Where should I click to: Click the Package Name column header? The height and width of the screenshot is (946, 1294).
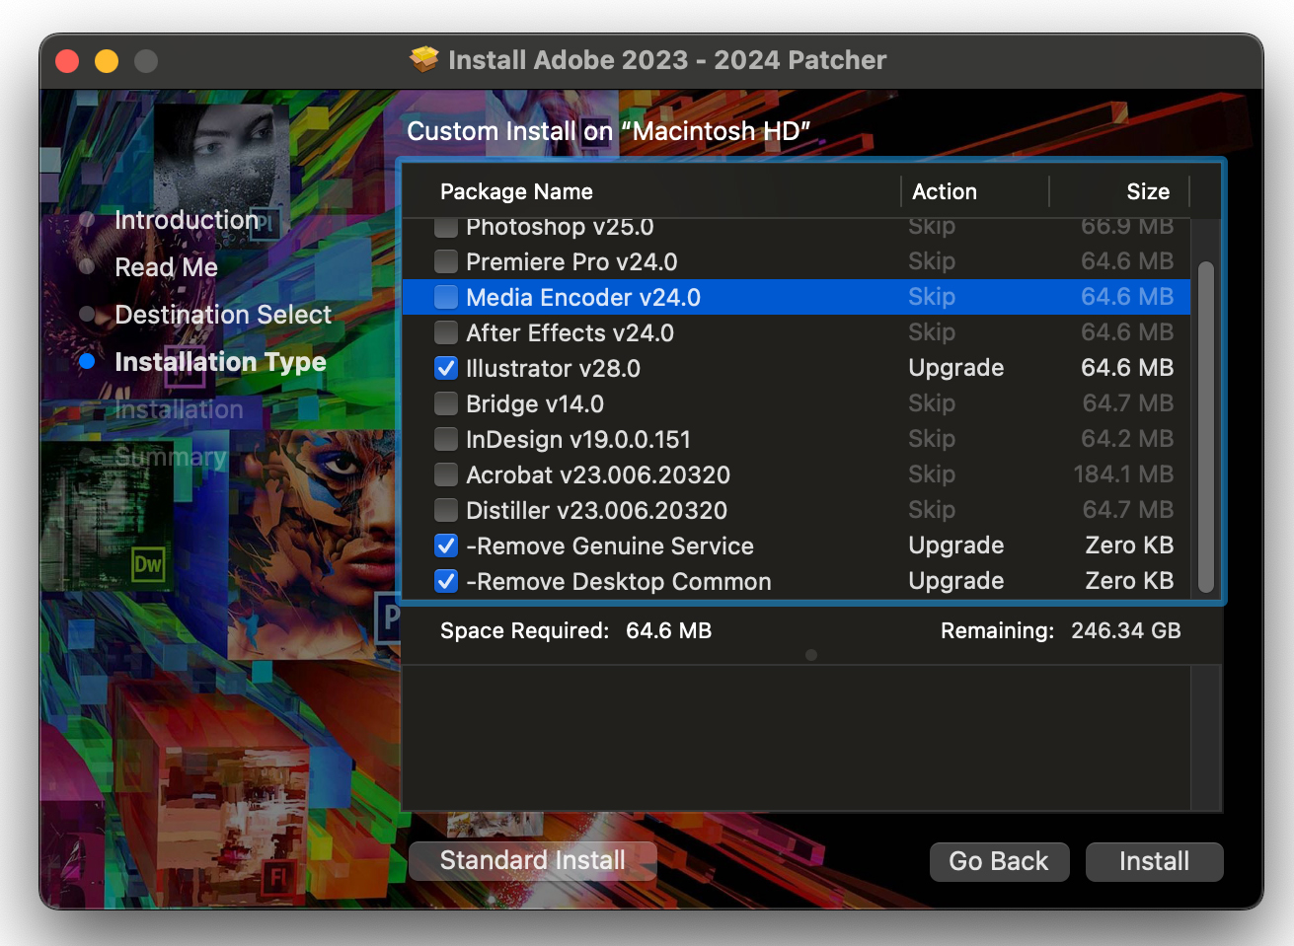516,190
